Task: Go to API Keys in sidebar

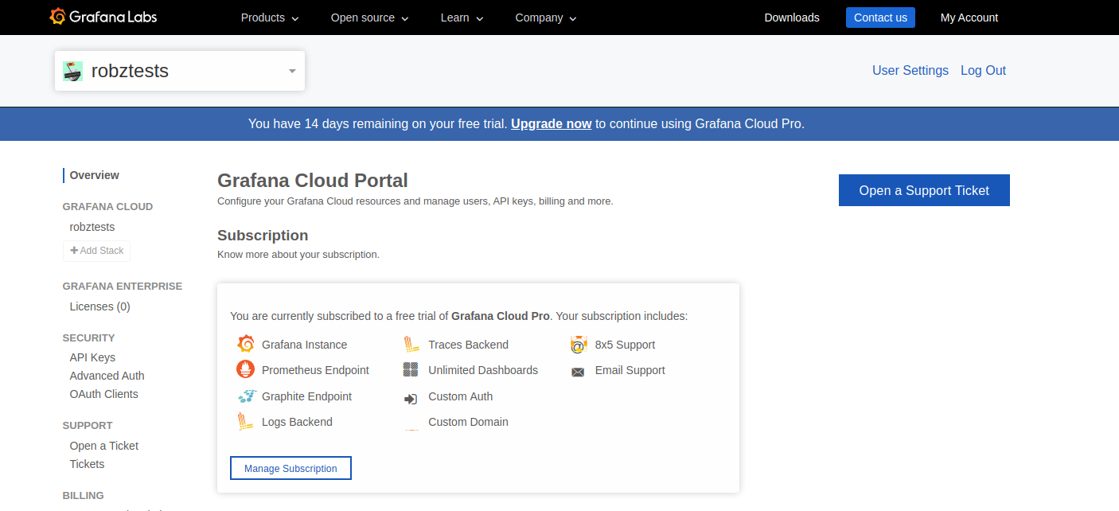Action: [x=92, y=357]
